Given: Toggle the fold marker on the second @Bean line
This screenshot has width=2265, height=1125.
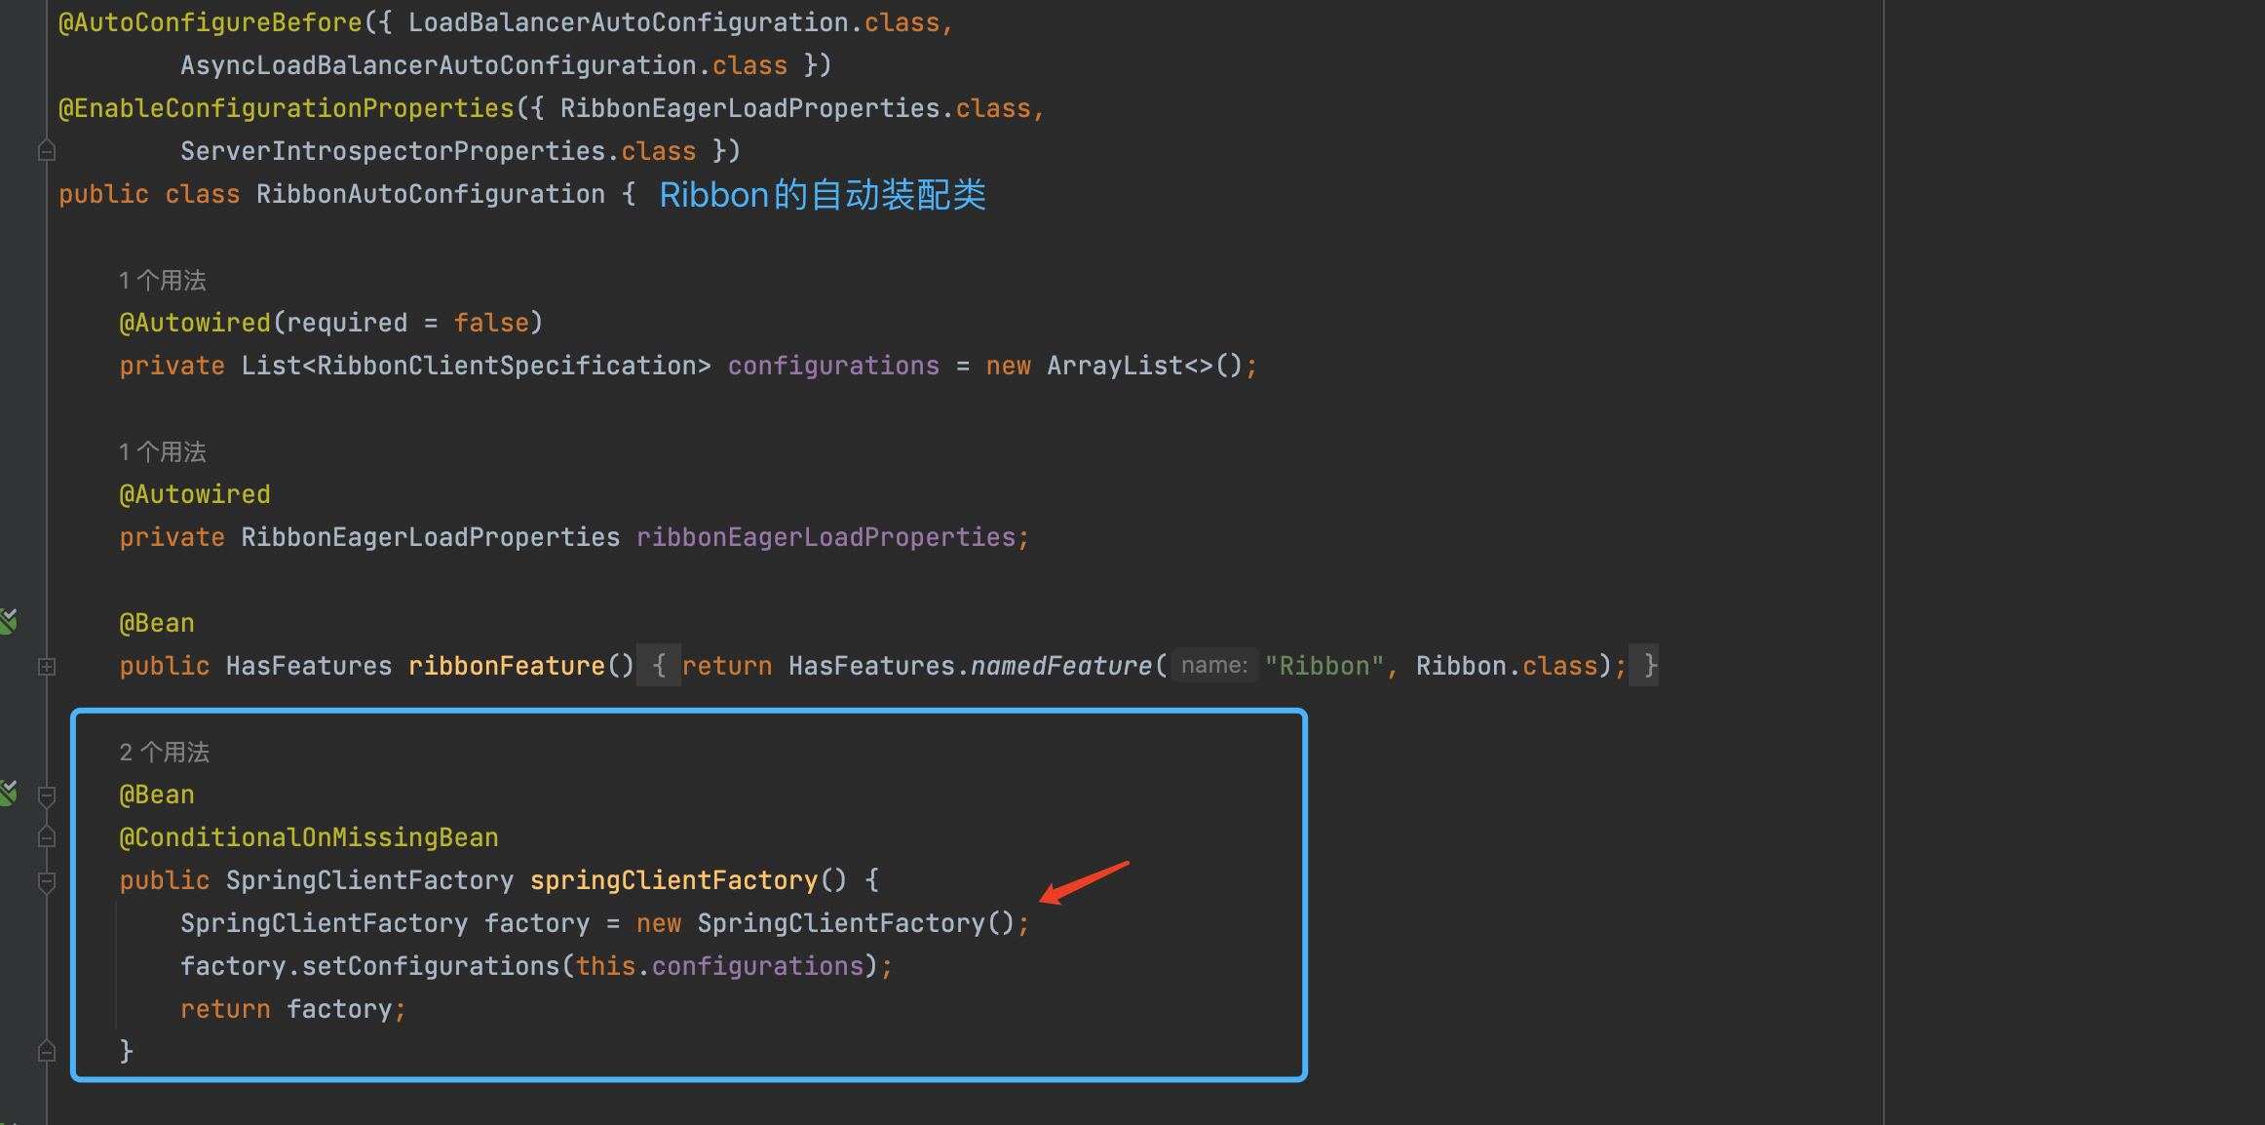Looking at the screenshot, I should coord(46,795).
